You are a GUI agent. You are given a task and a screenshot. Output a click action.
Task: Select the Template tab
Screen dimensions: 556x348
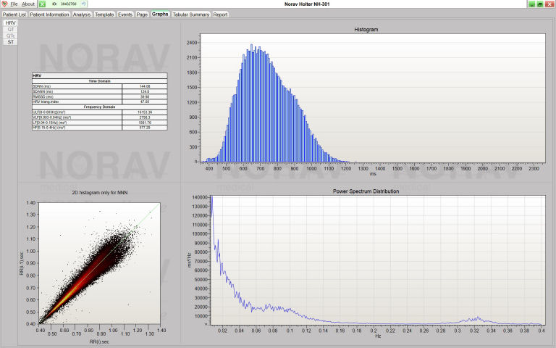pos(104,14)
